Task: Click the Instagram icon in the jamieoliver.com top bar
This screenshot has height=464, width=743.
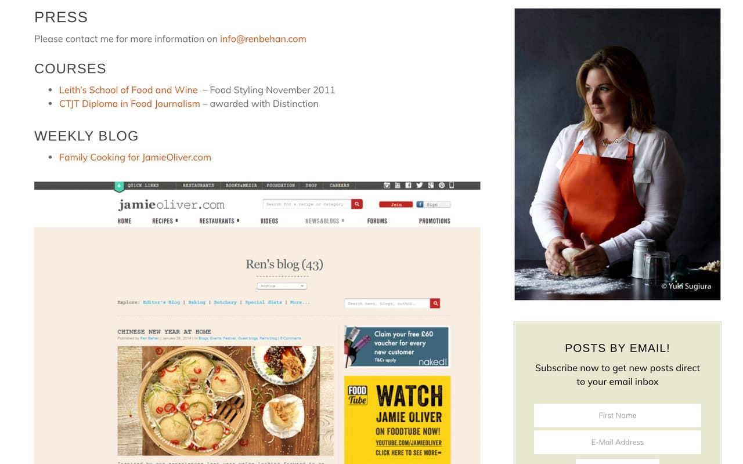Action: tap(387, 185)
